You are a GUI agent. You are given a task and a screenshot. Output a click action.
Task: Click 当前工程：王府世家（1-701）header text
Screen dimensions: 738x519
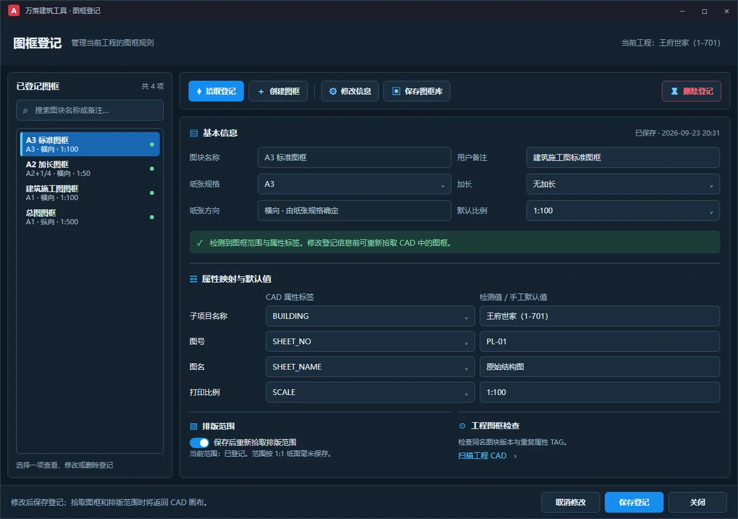tap(671, 43)
